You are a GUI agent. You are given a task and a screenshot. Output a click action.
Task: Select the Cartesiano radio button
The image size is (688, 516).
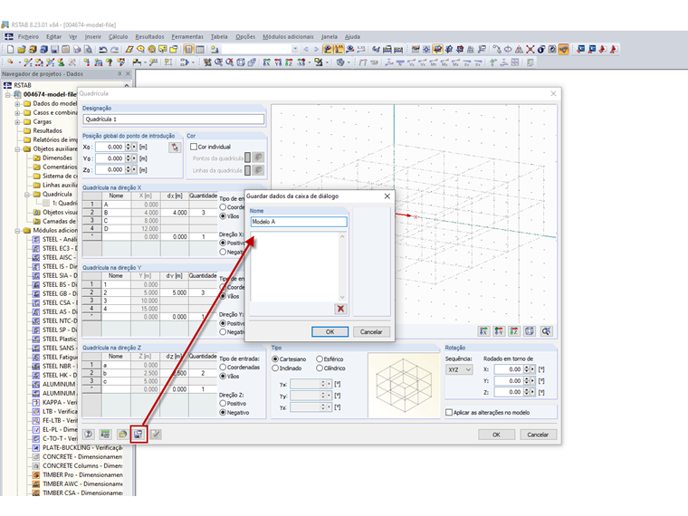275,358
